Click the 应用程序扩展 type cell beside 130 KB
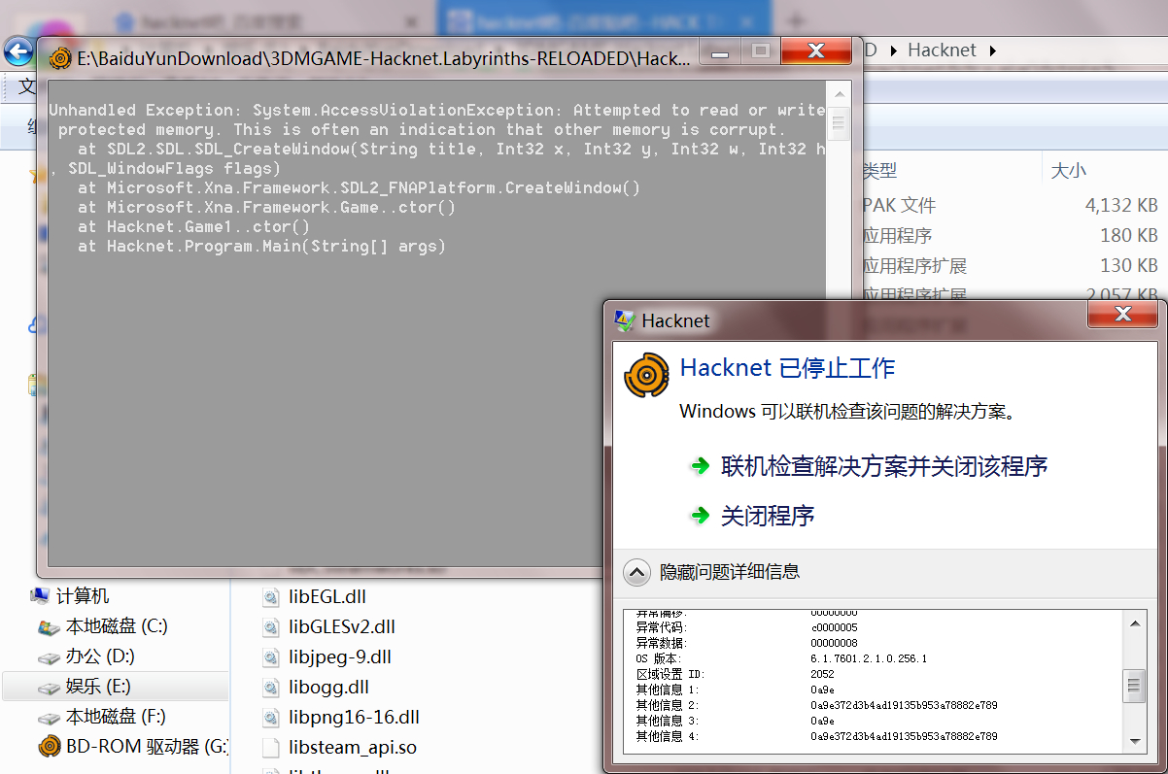Screen dimensions: 1168x774 pyautogui.click(x=915, y=265)
